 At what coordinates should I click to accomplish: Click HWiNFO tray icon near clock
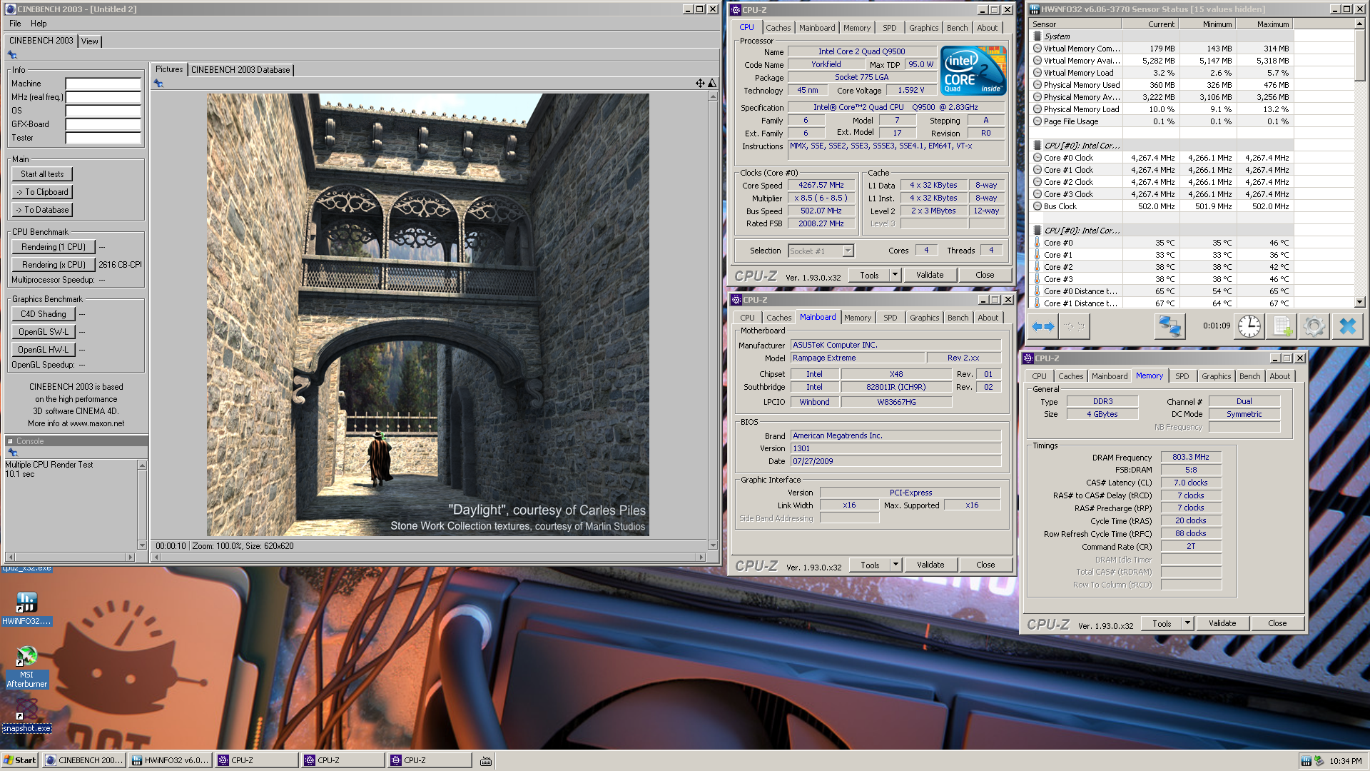pos(1306,761)
